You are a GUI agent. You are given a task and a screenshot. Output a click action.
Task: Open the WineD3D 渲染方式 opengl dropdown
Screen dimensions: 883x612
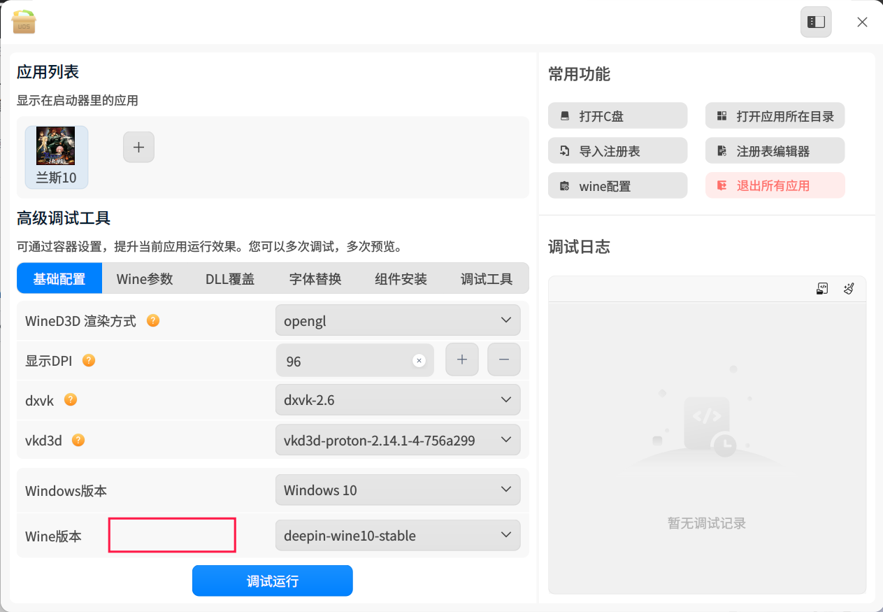tap(398, 320)
